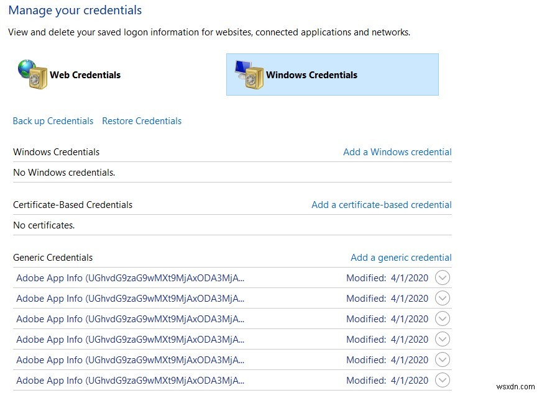The width and height of the screenshot is (542, 393).
Task: Expand the second Adobe App Info credential chevron
Action: coord(443,299)
